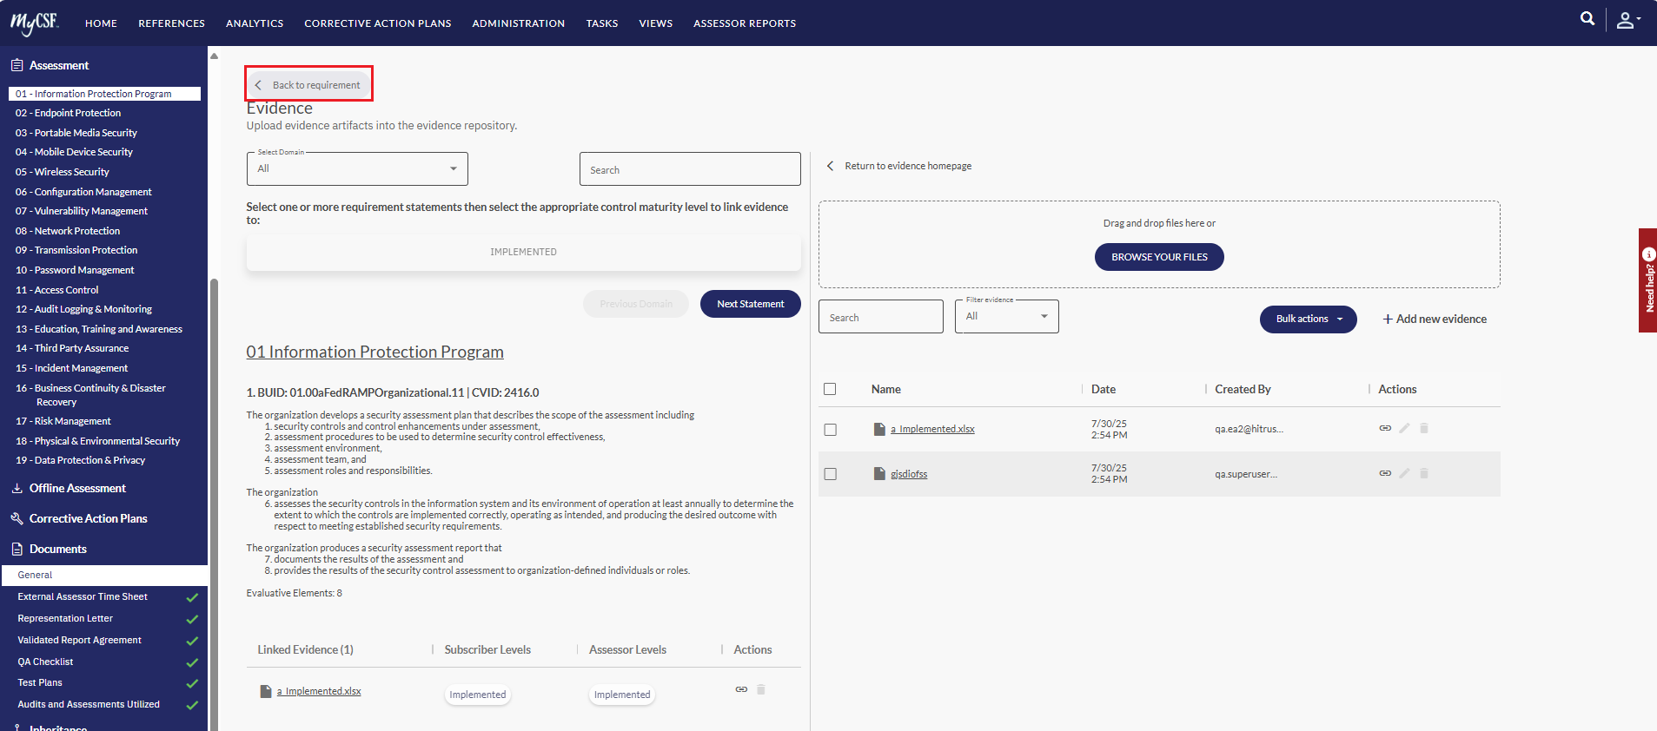Image resolution: width=1657 pixels, height=731 pixels.
Task: Check the gjsdiofss row checkbox
Action: (830, 474)
